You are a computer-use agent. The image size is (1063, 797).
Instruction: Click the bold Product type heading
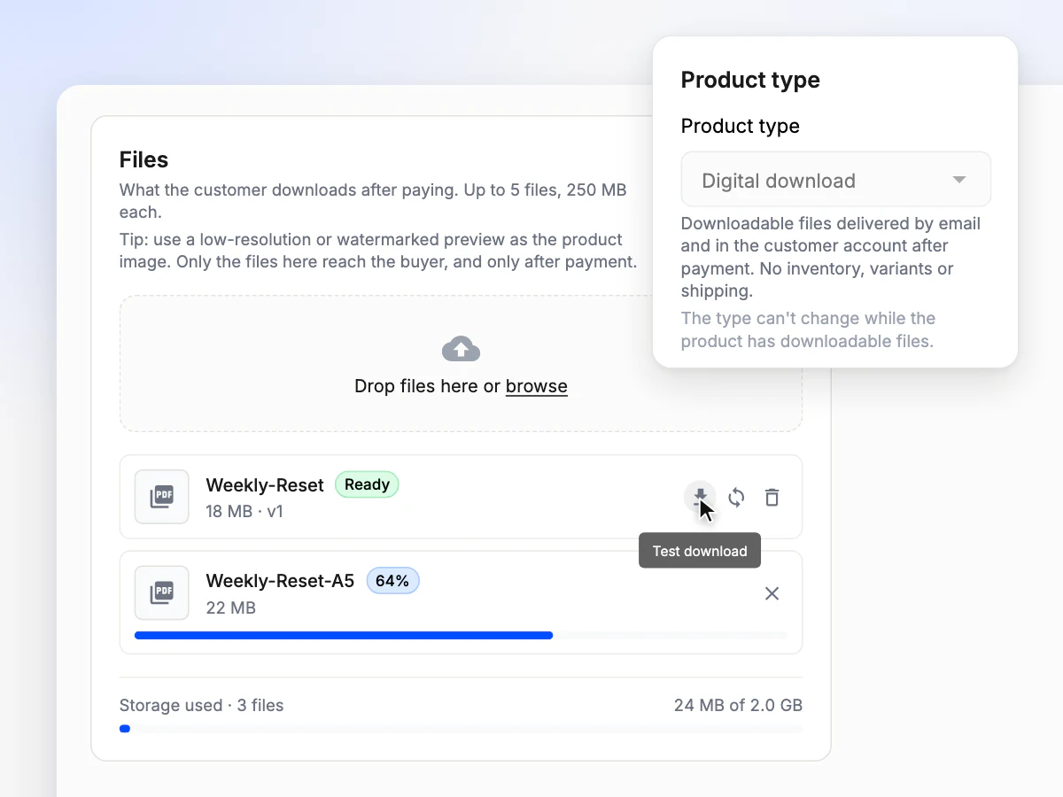click(750, 80)
